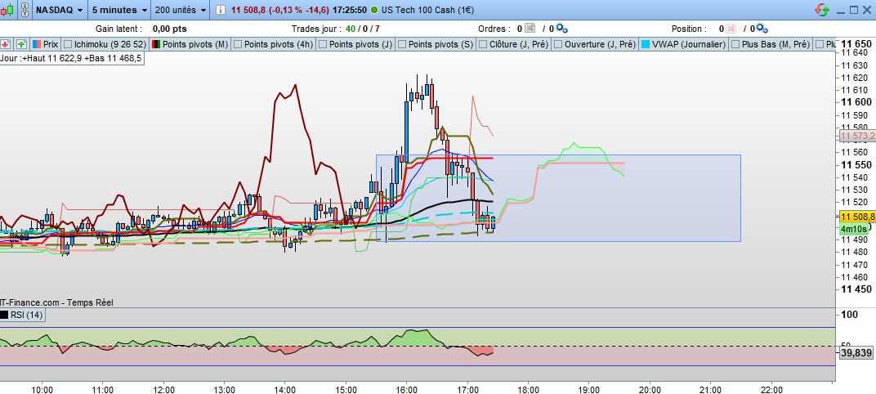Click the Points pivots (M) color swatch

point(157,44)
